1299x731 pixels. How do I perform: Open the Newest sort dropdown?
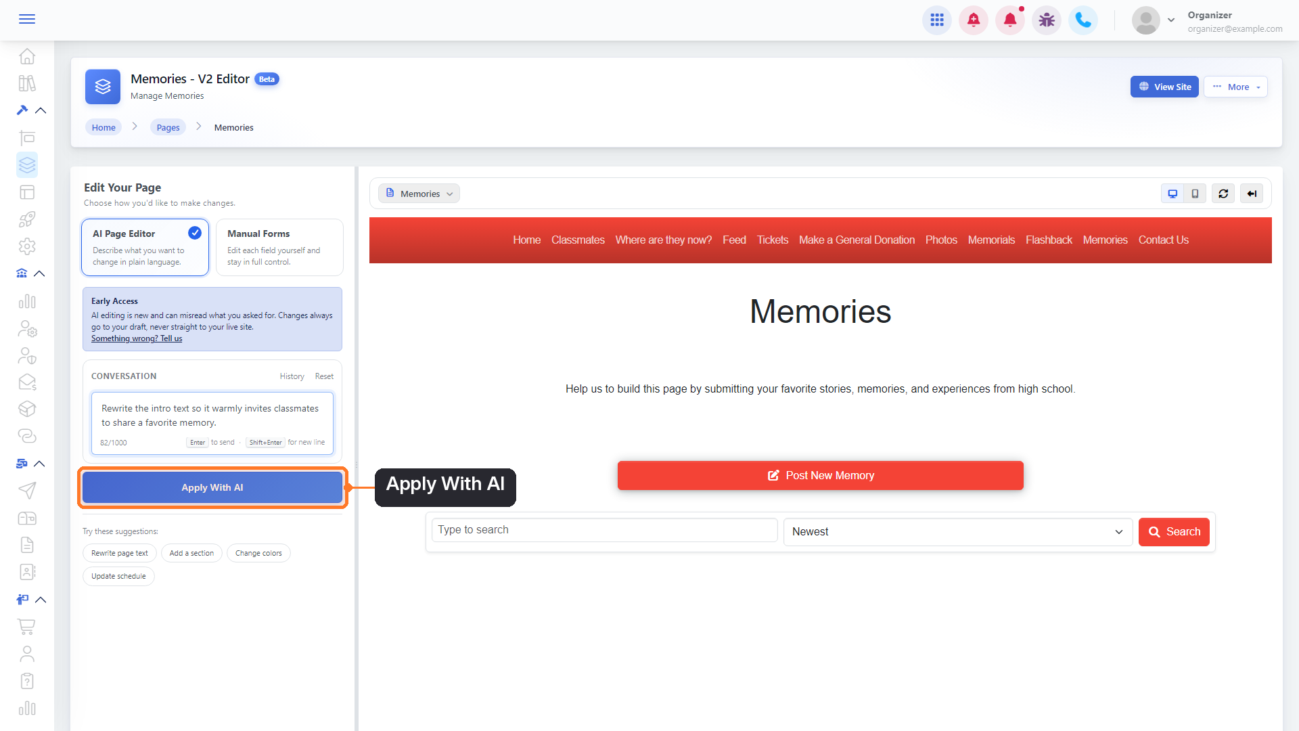click(x=957, y=532)
